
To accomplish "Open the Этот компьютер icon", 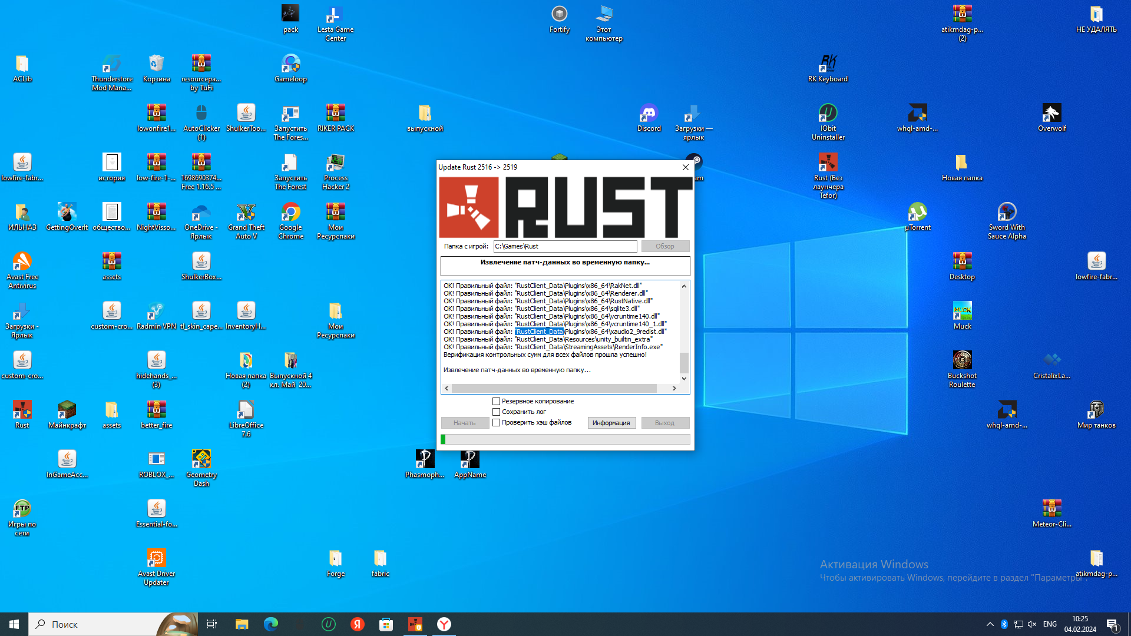I will [x=604, y=24].
